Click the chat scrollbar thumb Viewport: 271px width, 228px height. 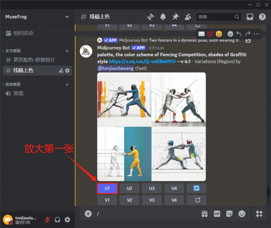click(x=268, y=192)
